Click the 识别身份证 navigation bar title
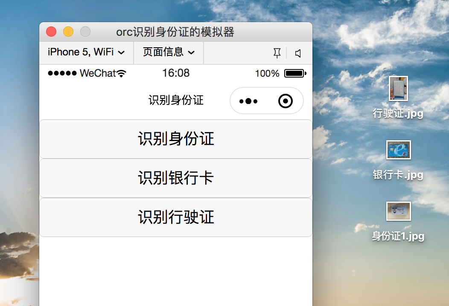Screen dimensions: 449x306 (x=176, y=101)
